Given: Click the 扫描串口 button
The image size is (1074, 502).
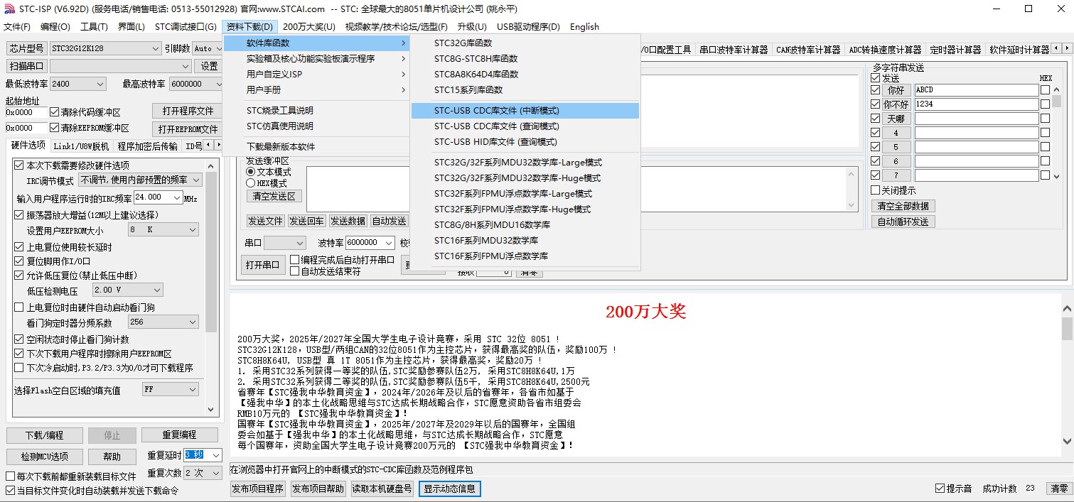Looking at the screenshot, I should click(27, 66).
